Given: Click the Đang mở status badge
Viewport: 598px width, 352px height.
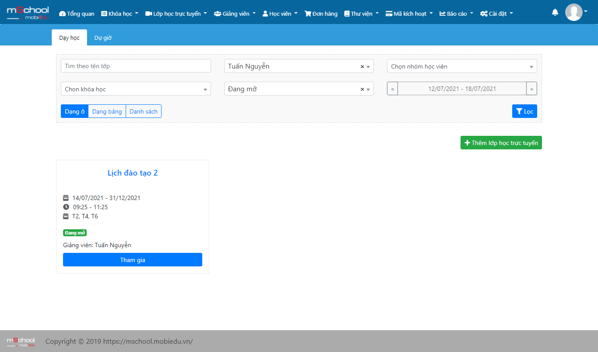Looking at the screenshot, I should tap(75, 233).
